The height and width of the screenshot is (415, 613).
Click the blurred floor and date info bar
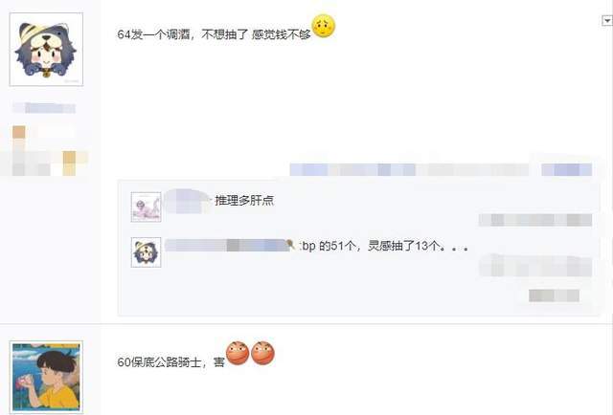coord(409,170)
